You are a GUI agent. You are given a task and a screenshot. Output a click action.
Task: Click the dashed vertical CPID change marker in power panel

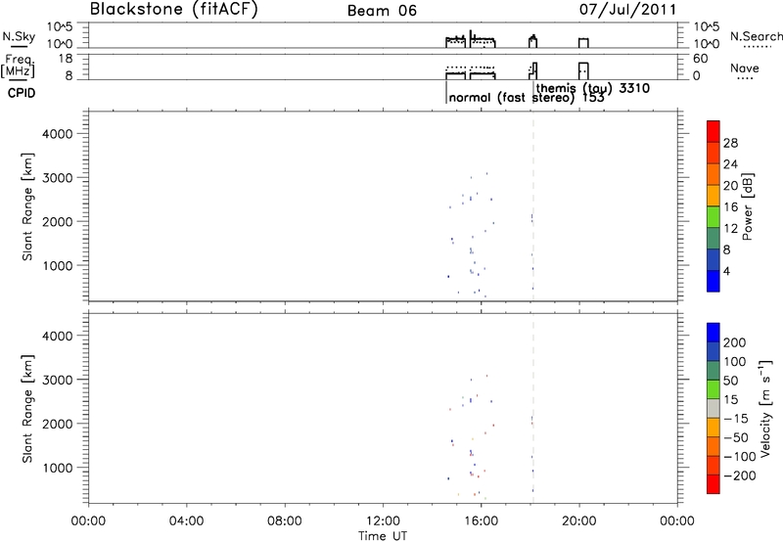point(533,206)
